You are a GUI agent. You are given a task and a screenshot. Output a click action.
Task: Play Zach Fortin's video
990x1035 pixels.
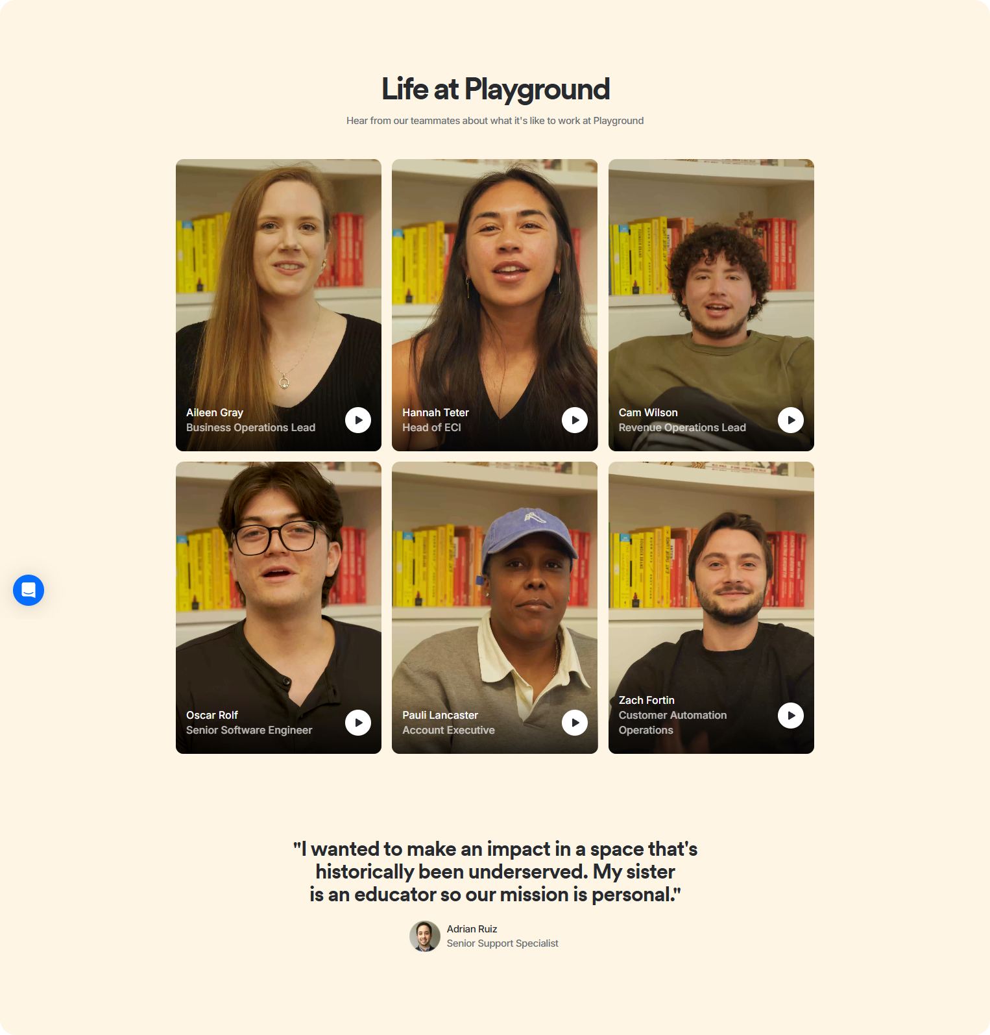coord(791,716)
